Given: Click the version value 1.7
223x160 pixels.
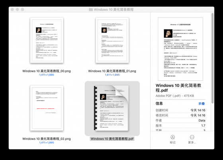Looking at the screenshot, I should [x=203, y=125].
